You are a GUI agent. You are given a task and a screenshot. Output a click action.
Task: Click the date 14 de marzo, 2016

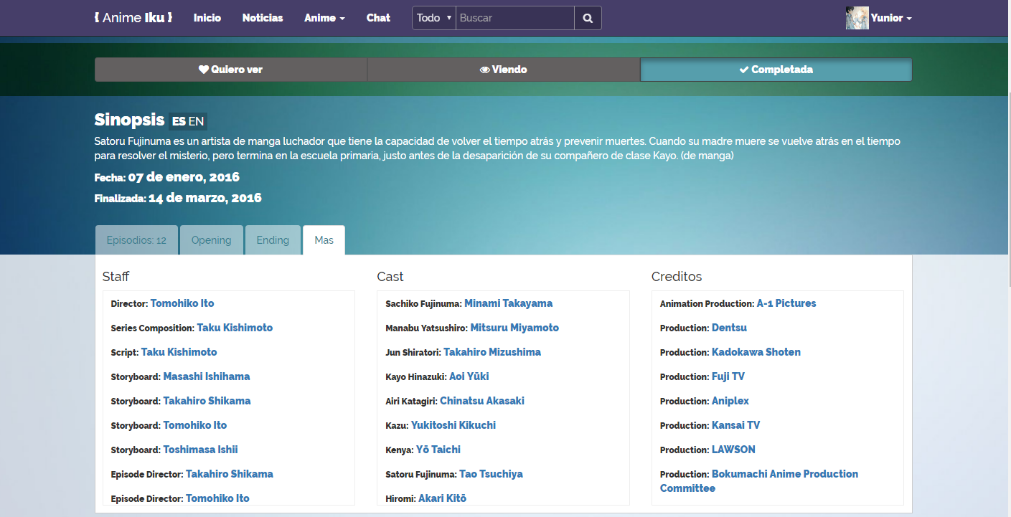click(x=205, y=198)
